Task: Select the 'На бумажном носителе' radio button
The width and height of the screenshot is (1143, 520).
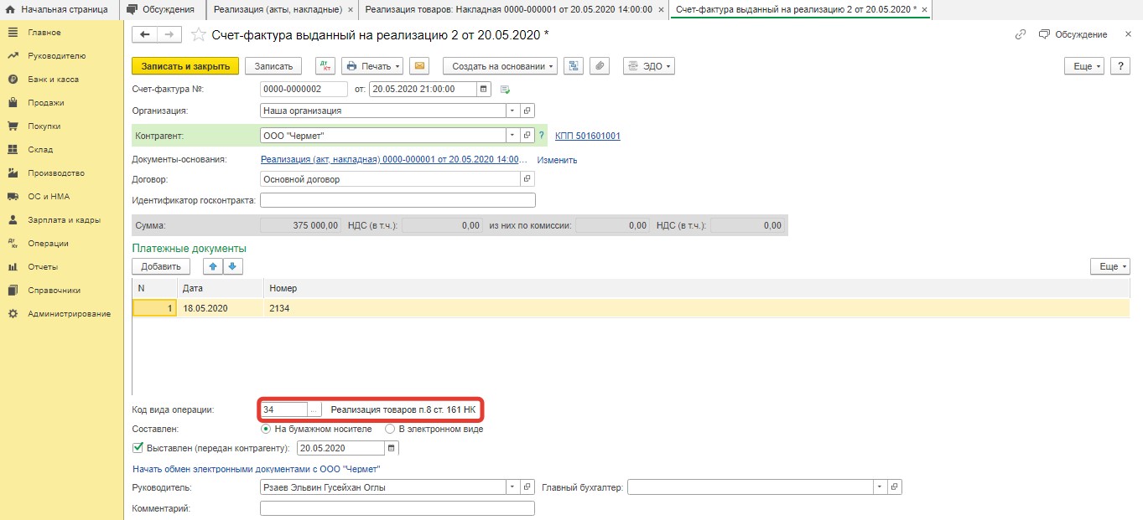Action: point(267,429)
